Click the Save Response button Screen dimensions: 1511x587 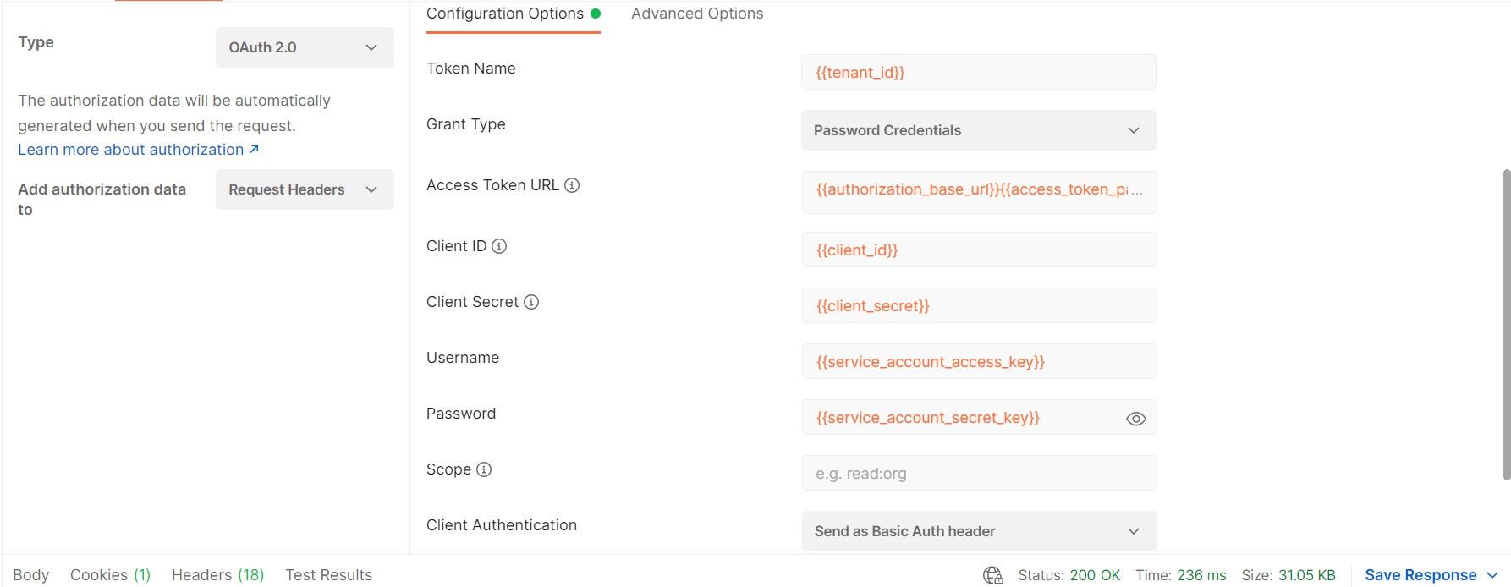(1420, 575)
